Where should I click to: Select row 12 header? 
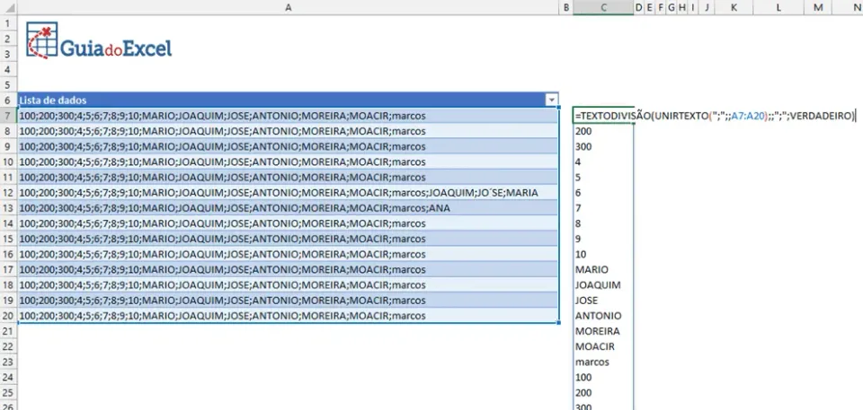tap(8, 193)
